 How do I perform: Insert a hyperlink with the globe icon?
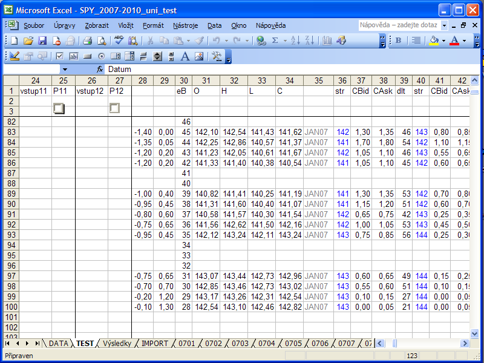point(261,41)
